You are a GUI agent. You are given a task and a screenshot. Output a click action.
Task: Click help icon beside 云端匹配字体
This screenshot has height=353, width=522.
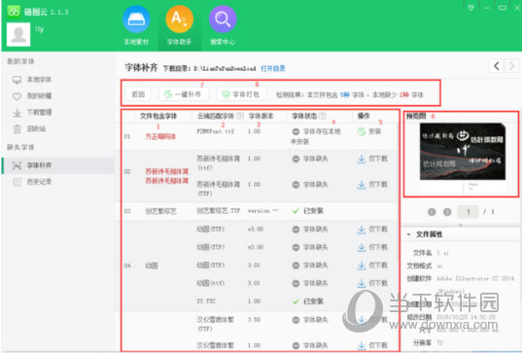pyautogui.click(x=240, y=116)
